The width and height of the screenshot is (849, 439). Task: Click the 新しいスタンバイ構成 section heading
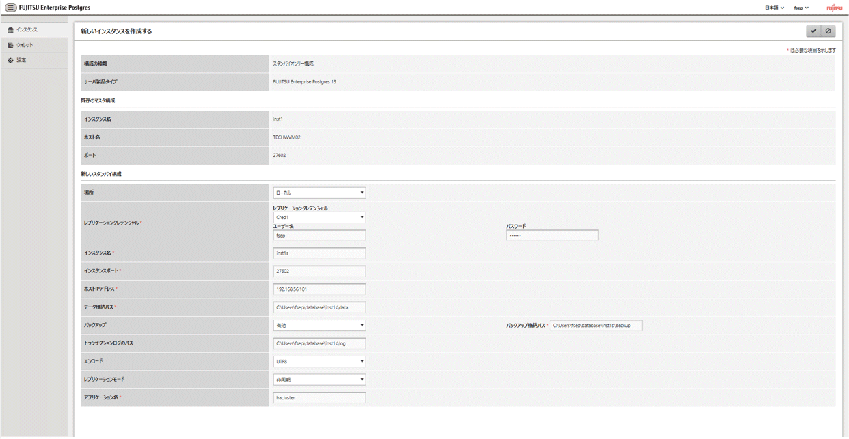tap(101, 175)
